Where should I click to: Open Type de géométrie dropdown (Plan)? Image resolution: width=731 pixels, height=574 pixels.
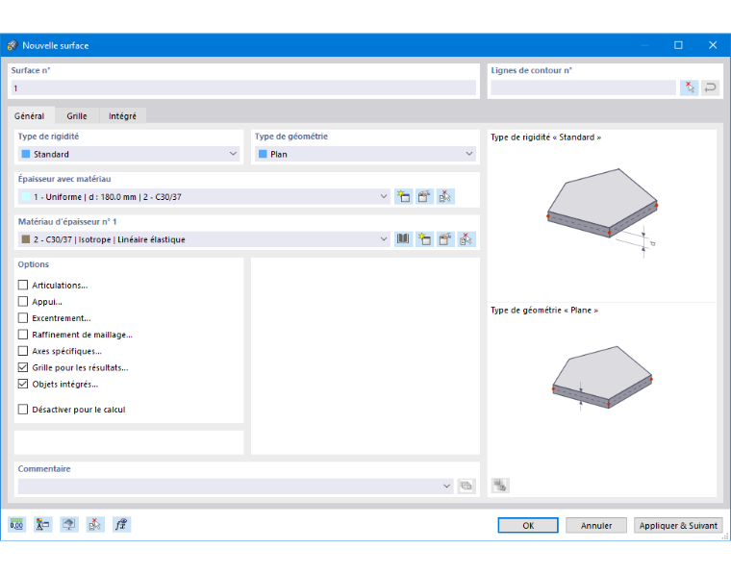tap(365, 154)
